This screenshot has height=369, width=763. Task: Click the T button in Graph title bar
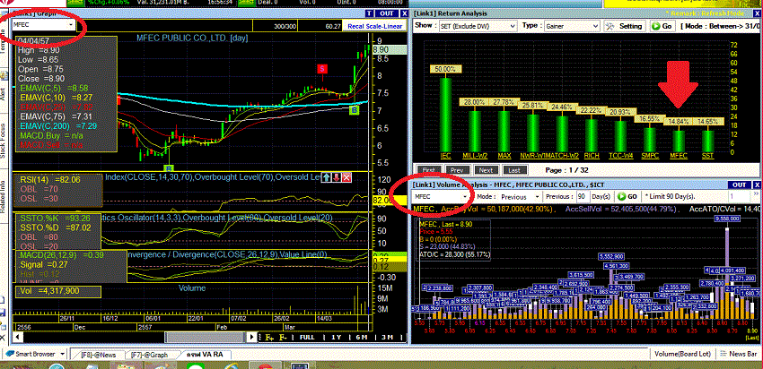click(x=370, y=13)
